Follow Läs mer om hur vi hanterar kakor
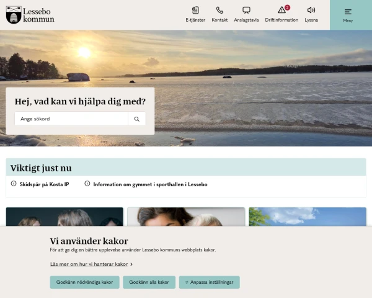372x298 pixels. click(x=89, y=264)
